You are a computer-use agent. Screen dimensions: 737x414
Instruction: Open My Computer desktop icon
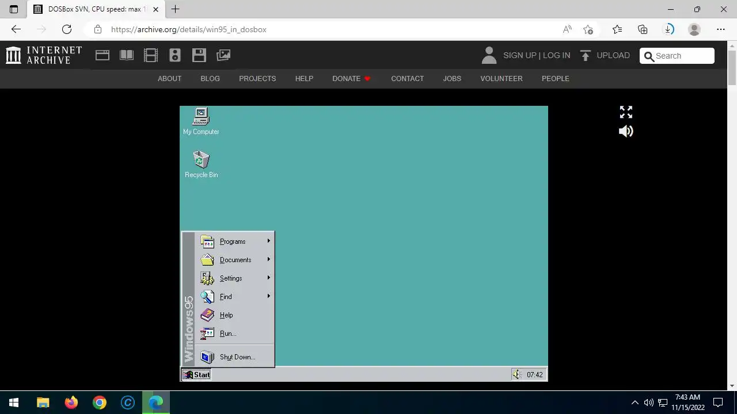tap(201, 121)
